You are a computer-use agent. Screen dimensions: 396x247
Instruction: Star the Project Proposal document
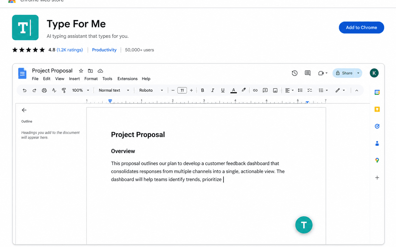[81, 71]
